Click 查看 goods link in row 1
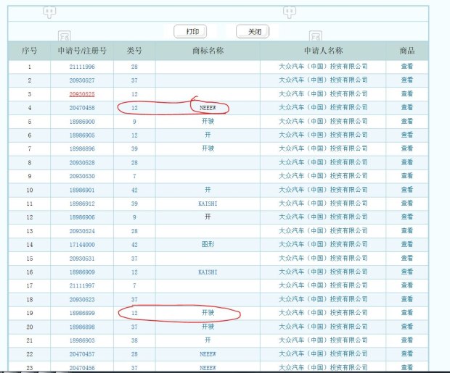The image size is (450, 373). (407, 67)
